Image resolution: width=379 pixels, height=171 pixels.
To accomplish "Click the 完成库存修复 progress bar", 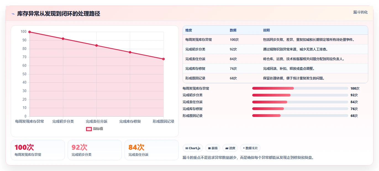I will tap(300, 109).
